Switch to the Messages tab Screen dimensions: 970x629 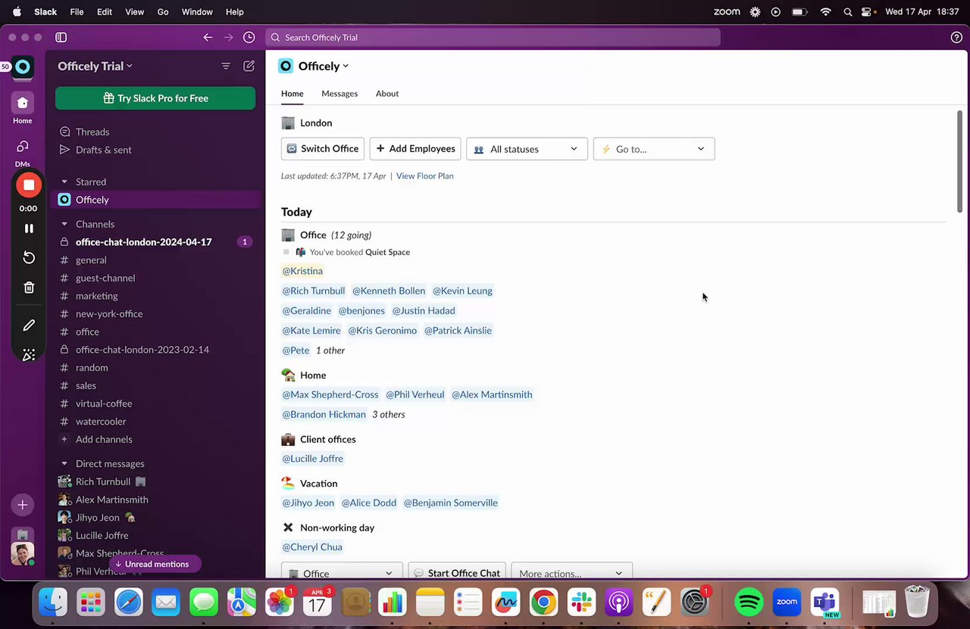tap(339, 94)
